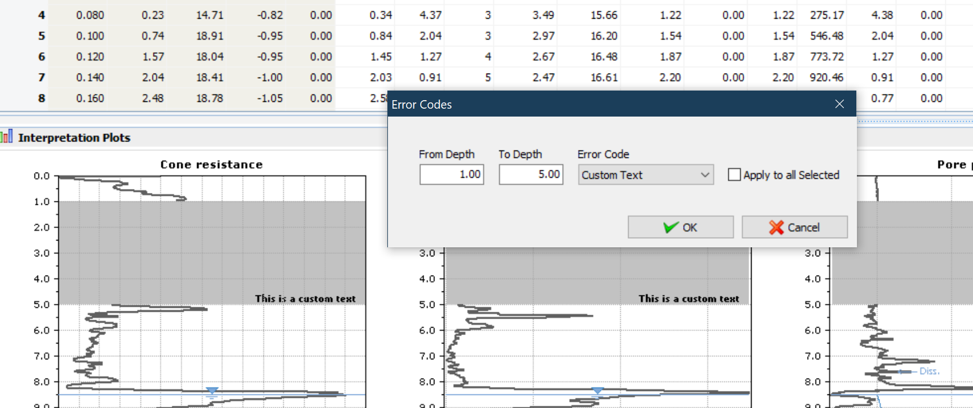Enable the Apply to all Selected checkbox
The width and height of the screenshot is (973, 408).
point(734,175)
